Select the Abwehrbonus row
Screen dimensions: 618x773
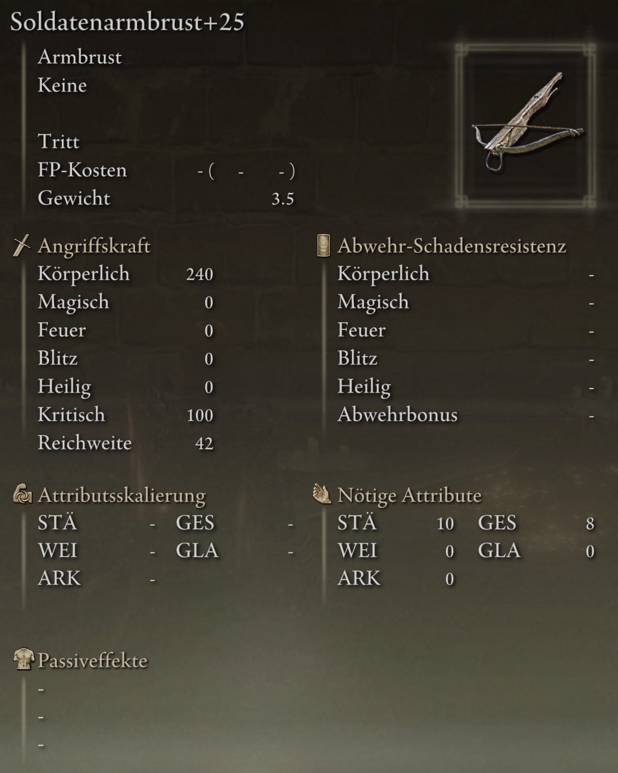466,415
